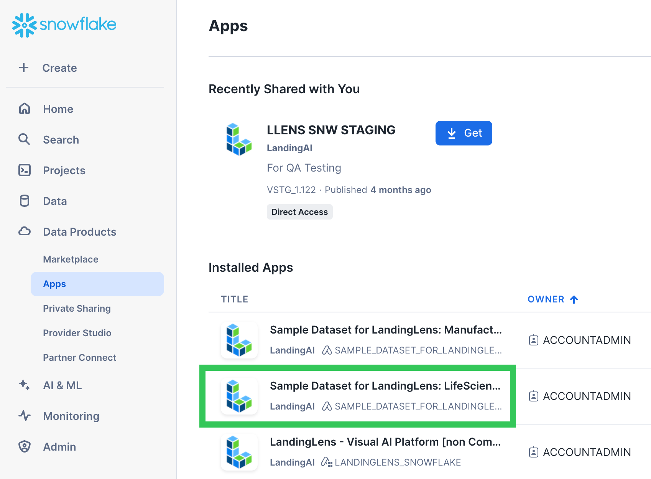651x479 pixels.
Task: Click the TITLE column header
Action: (x=235, y=299)
